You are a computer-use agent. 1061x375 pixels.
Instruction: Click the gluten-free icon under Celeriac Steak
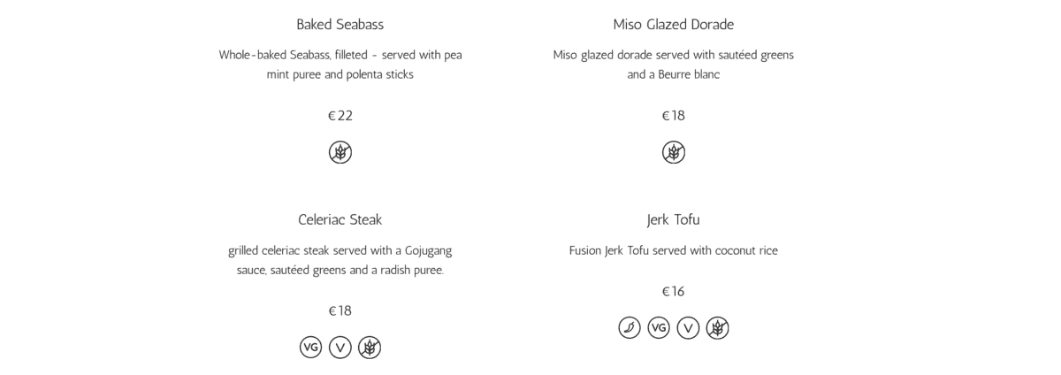click(x=370, y=348)
